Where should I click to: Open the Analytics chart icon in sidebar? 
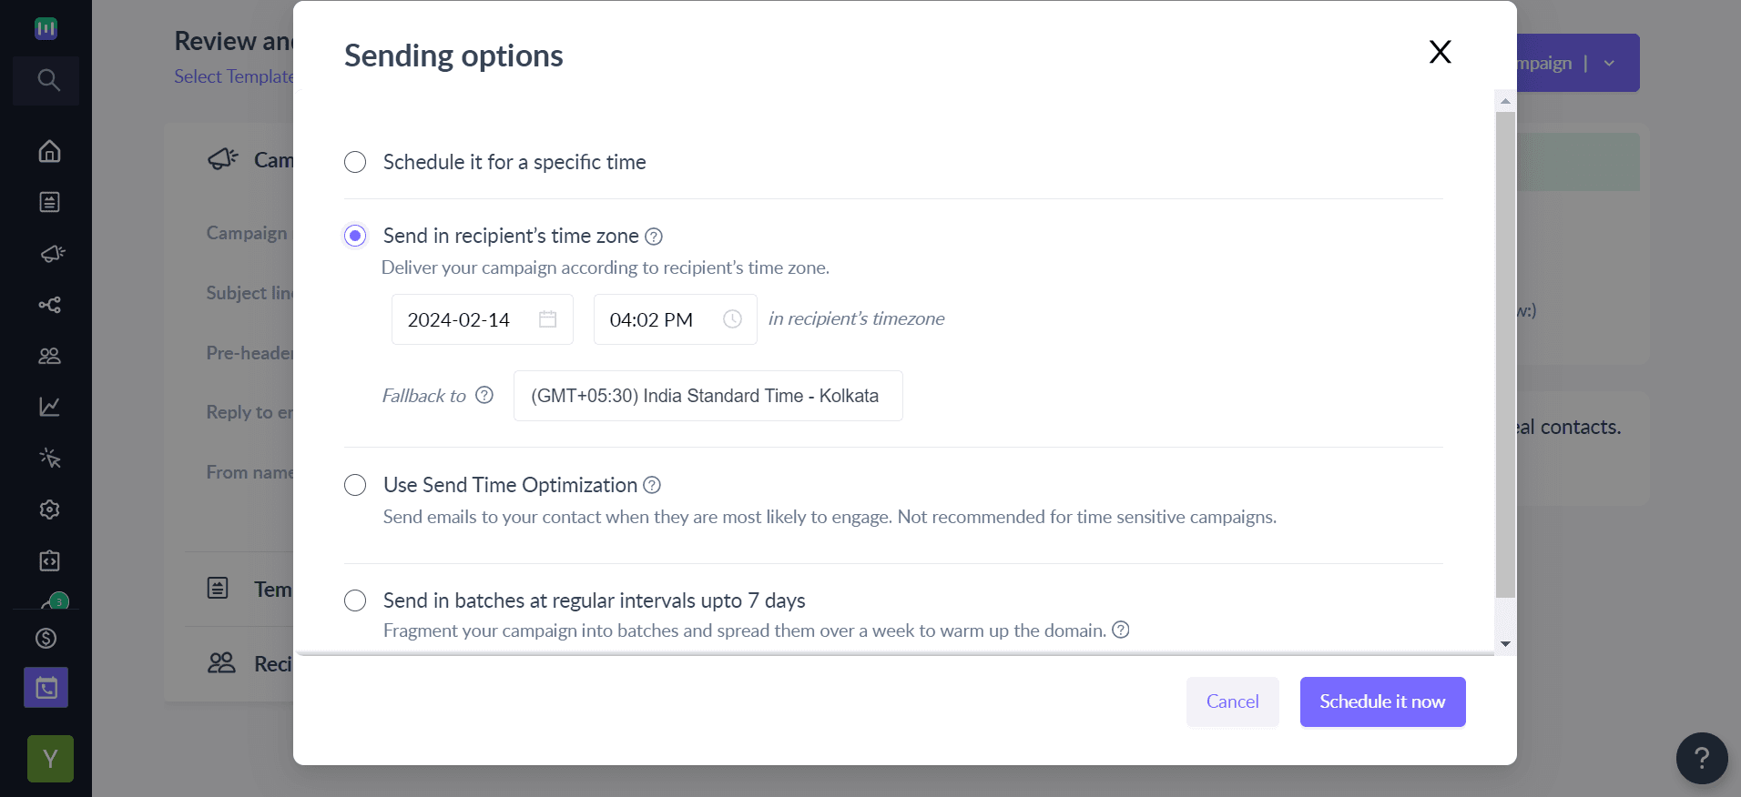pos(49,407)
